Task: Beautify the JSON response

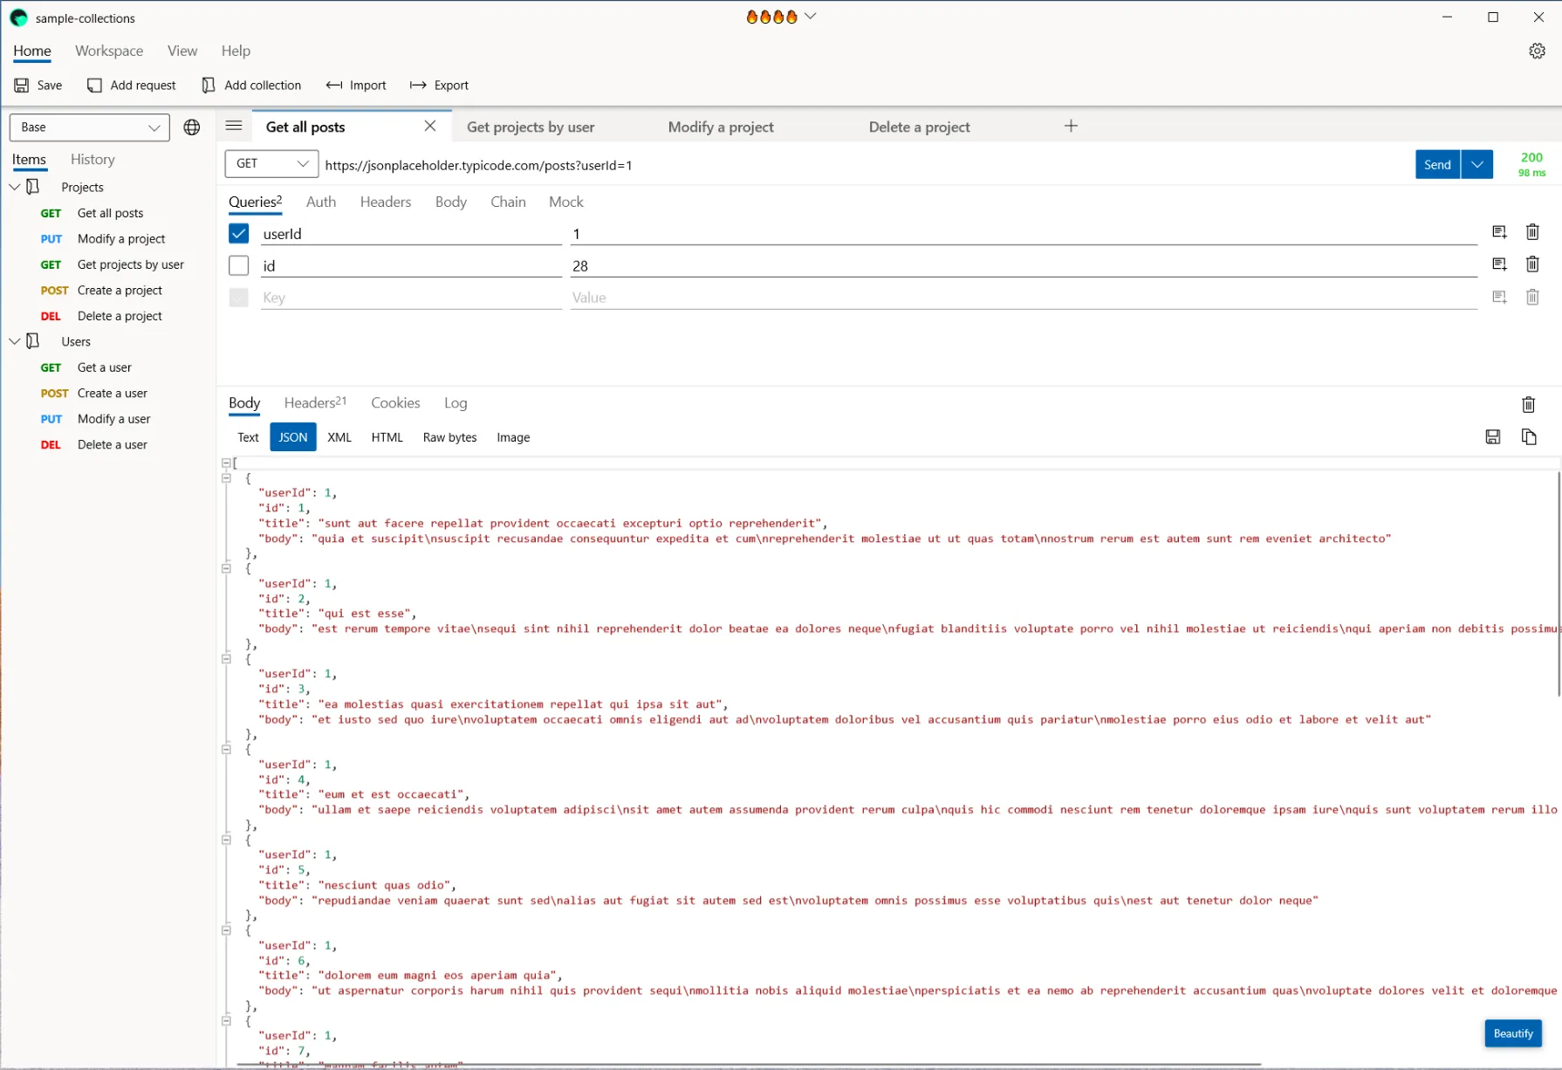Action: [x=1513, y=1033]
